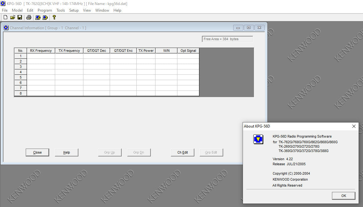Open the Help menu

pos(117,10)
